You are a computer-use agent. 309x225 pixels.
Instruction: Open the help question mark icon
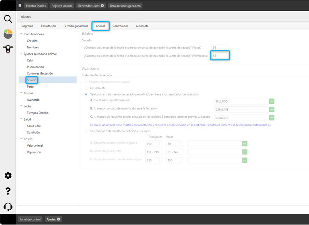point(8,191)
